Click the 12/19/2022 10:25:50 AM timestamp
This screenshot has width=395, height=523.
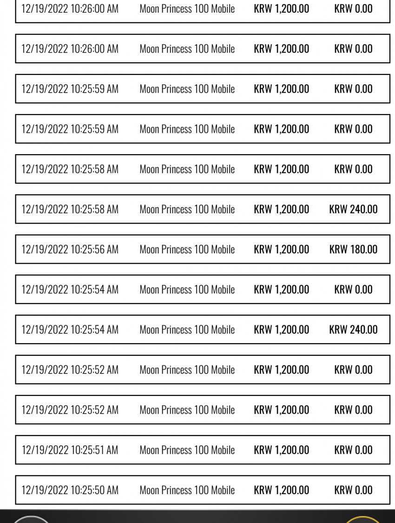(70, 490)
